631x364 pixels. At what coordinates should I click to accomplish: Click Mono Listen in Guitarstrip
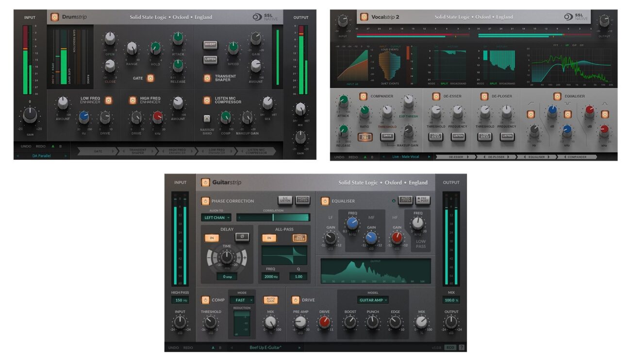click(x=303, y=200)
